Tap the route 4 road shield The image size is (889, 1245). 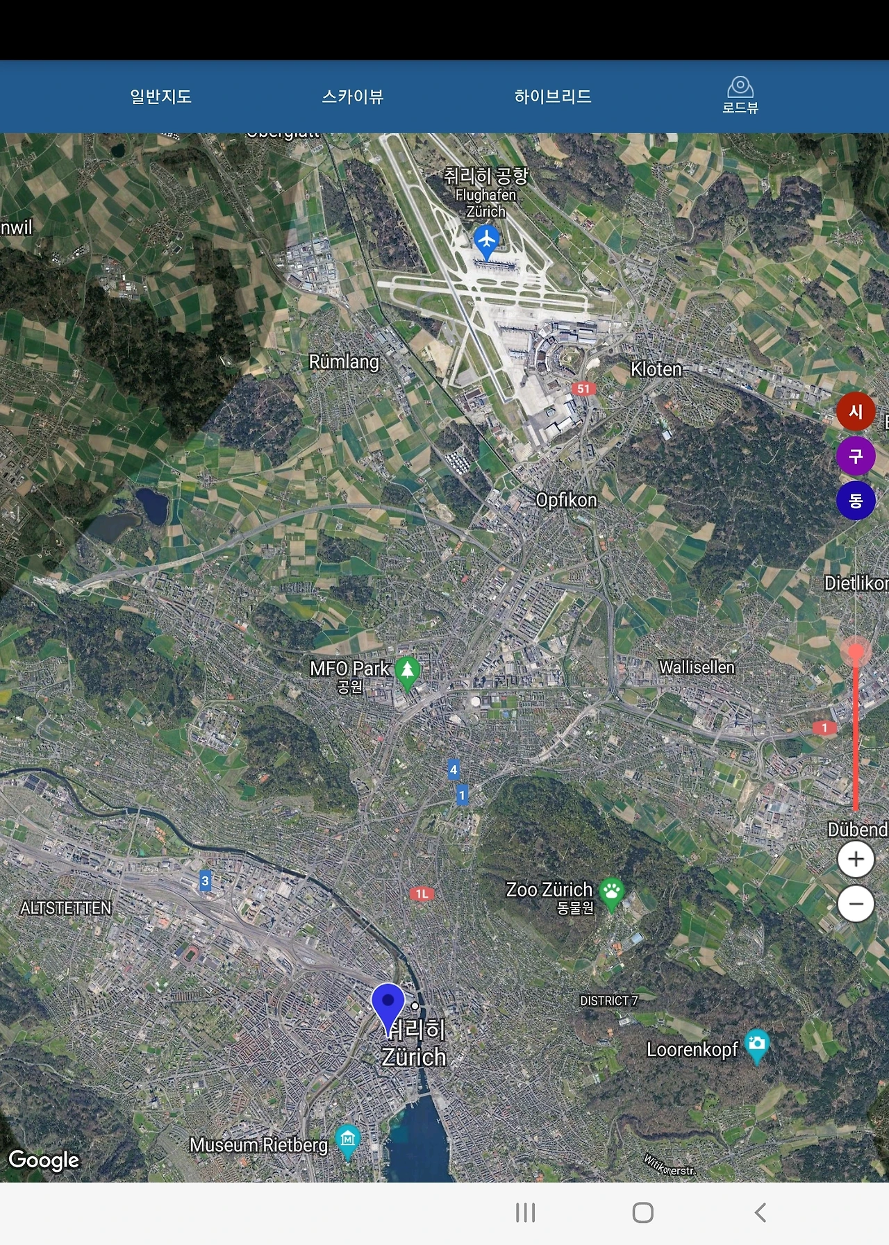coord(454,769)
